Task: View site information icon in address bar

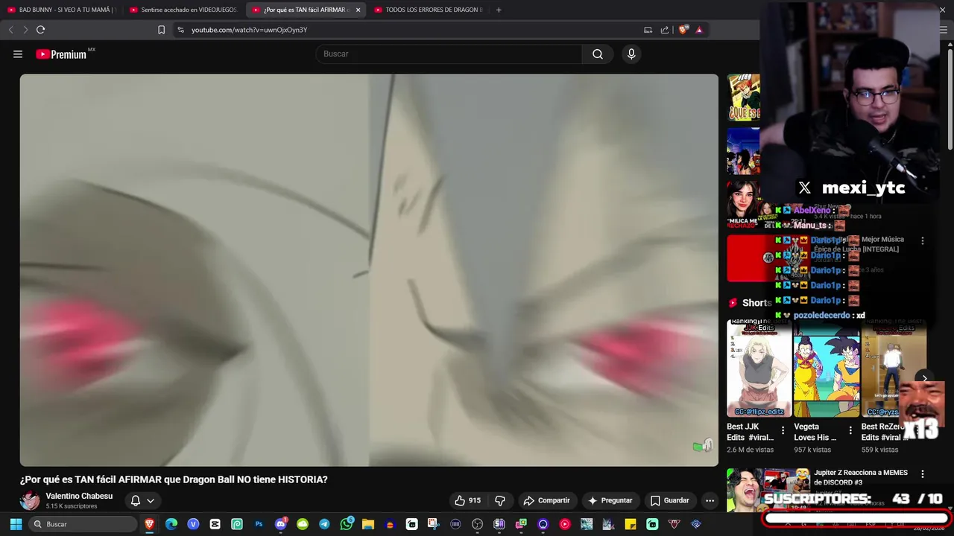Action: coord(180,30)
